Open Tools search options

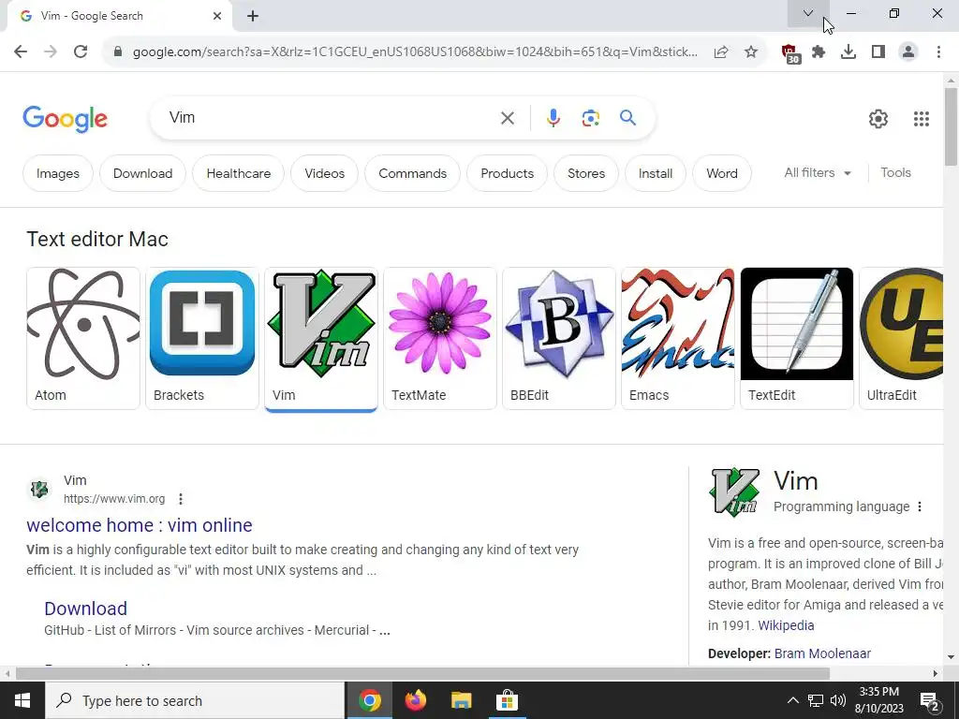(895, 173)
